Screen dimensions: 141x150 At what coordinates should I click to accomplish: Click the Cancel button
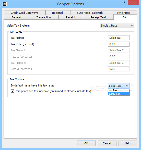tap(107, 143)
